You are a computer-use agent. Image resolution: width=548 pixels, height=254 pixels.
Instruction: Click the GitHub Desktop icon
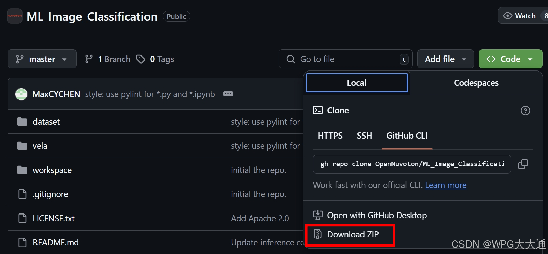318,215
